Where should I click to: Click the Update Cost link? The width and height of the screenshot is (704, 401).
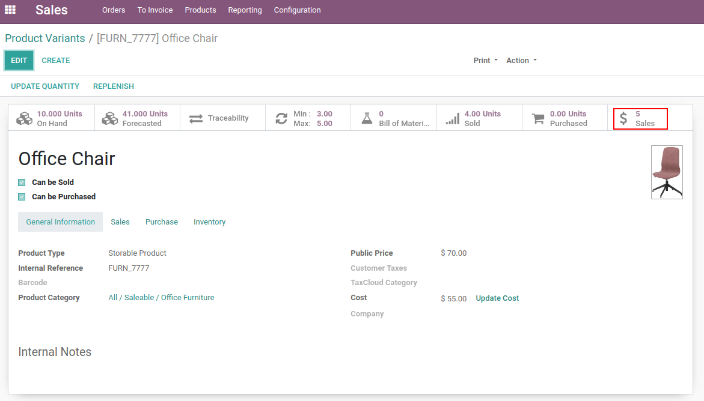(497, 298)
